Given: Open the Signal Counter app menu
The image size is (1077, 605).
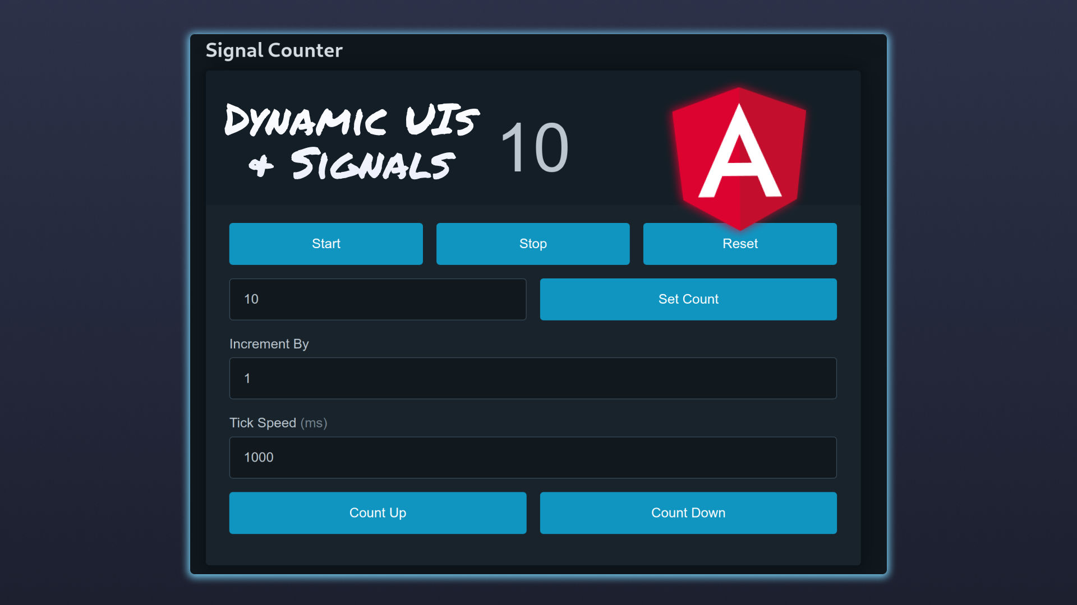Looking at the screenshot, I should (273, 50).
